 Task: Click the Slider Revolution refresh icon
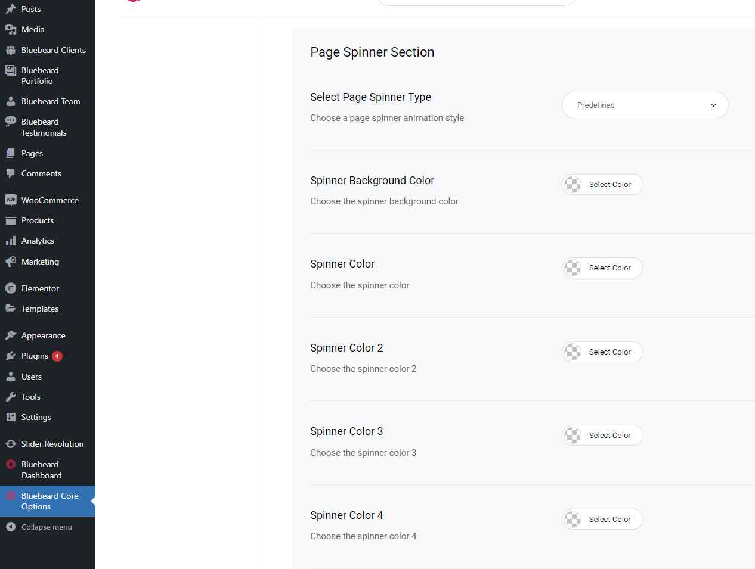[x=11, y=444]
